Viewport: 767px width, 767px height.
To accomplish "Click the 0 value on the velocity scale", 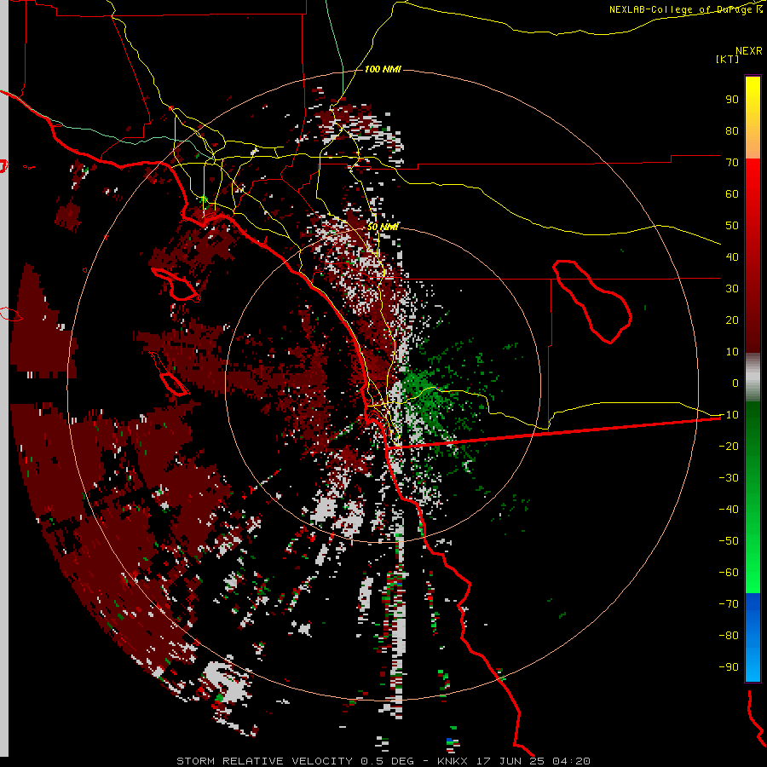I will 735,383.
